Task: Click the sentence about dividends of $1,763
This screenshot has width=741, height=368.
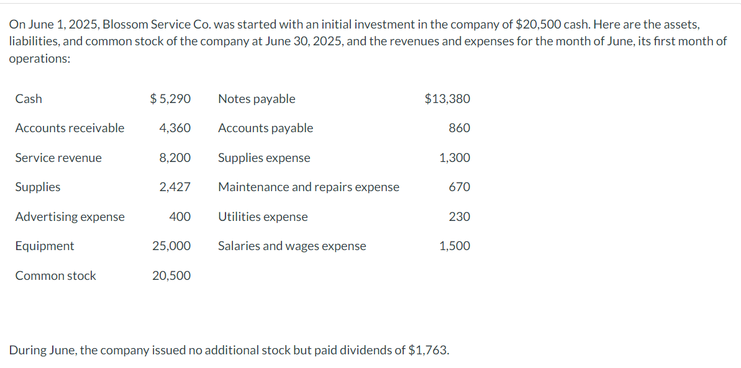Action: click(229, 350)
